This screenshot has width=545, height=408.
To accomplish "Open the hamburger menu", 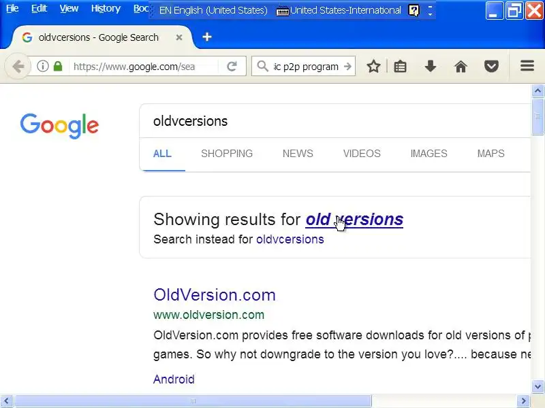I will [x=527, y=65].
